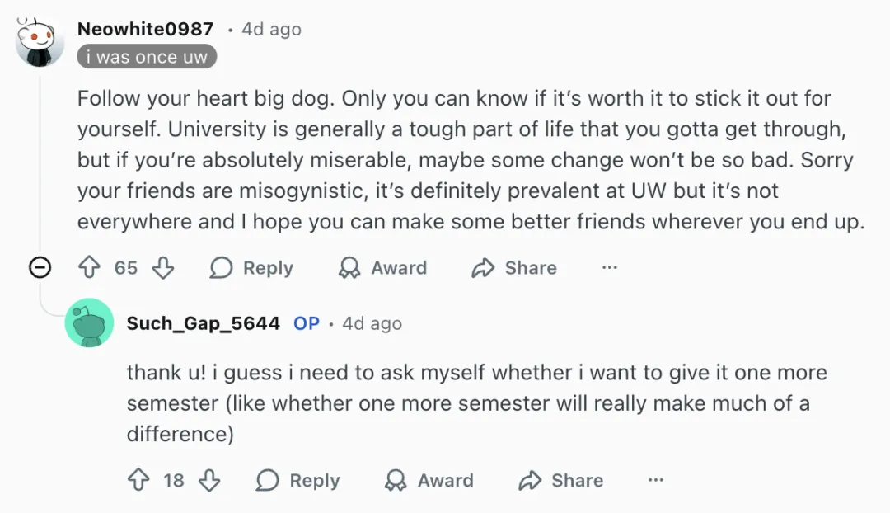This screenshot has width=890, height=513.
Task: Upvote Neowhite0987's comment
Action: pyautogui.click(x=89, y=268)
